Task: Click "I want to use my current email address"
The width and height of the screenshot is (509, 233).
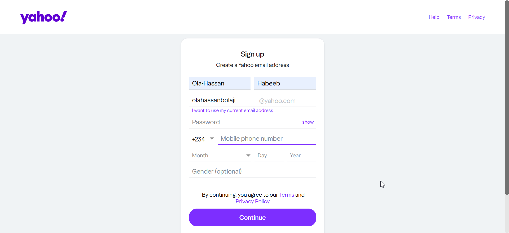Action: [x=232, y=110]
